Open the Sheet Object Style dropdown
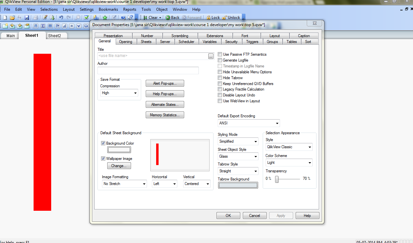 [x=238, y=156]
